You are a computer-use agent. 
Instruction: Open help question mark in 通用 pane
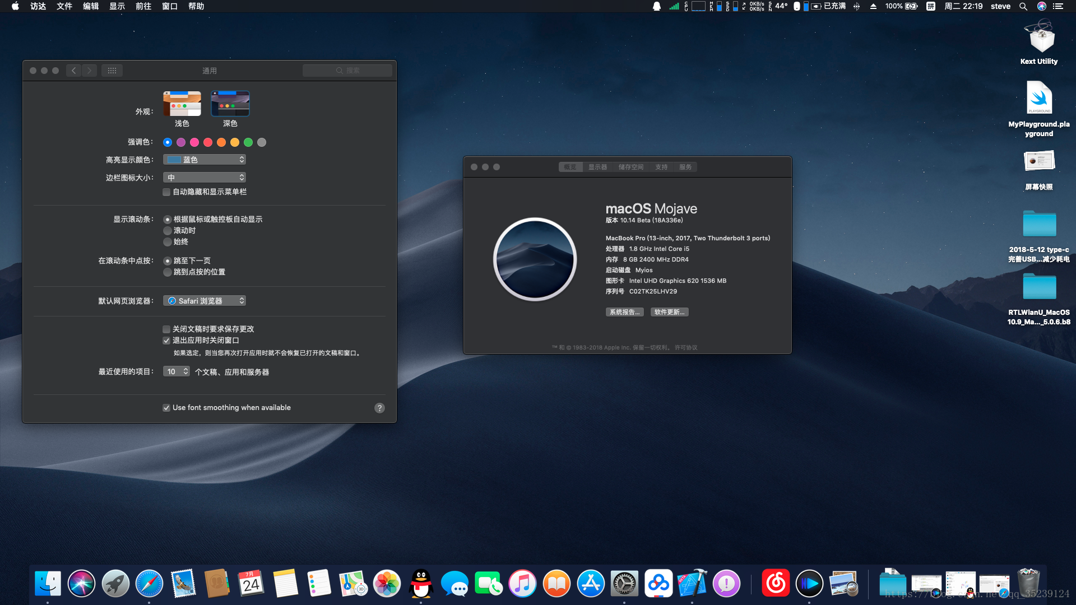pyautogui.click(x=379, y=408)
